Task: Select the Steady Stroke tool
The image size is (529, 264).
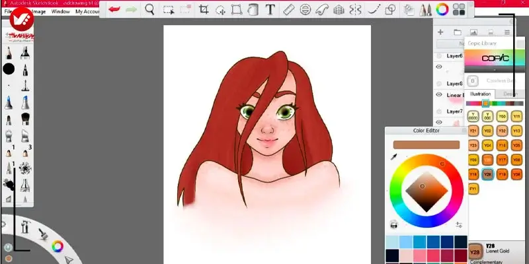Action: 373,10
